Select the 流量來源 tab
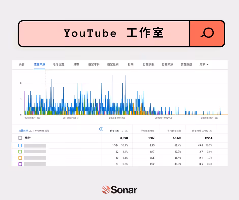Image resolution: width=239 pixels, height=200 pixels. tap(39, 64)
